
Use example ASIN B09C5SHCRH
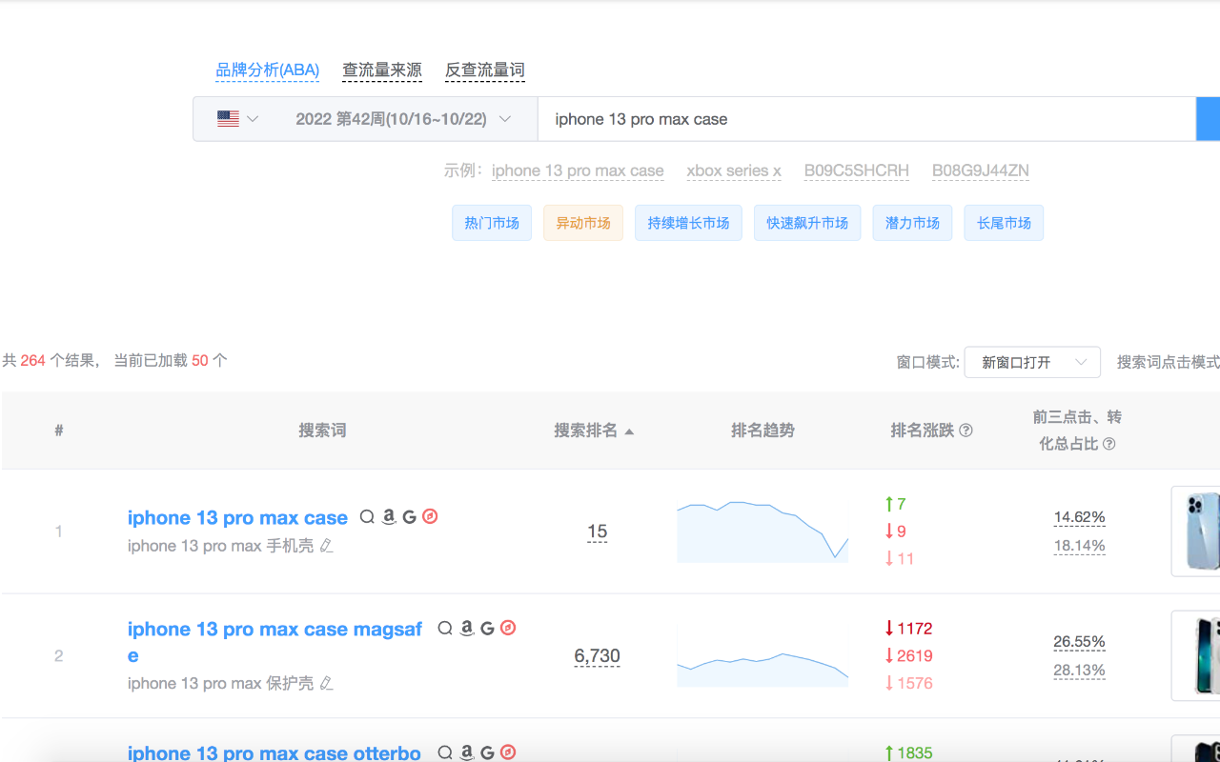856,170
